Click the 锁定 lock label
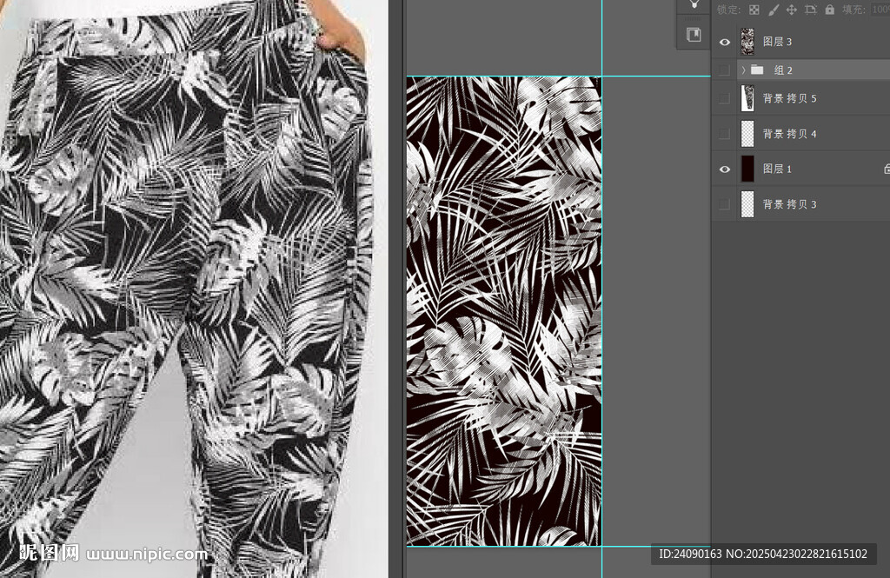This screenshot has width=890, height=578. pyautogui.click(x=729, y=10)
